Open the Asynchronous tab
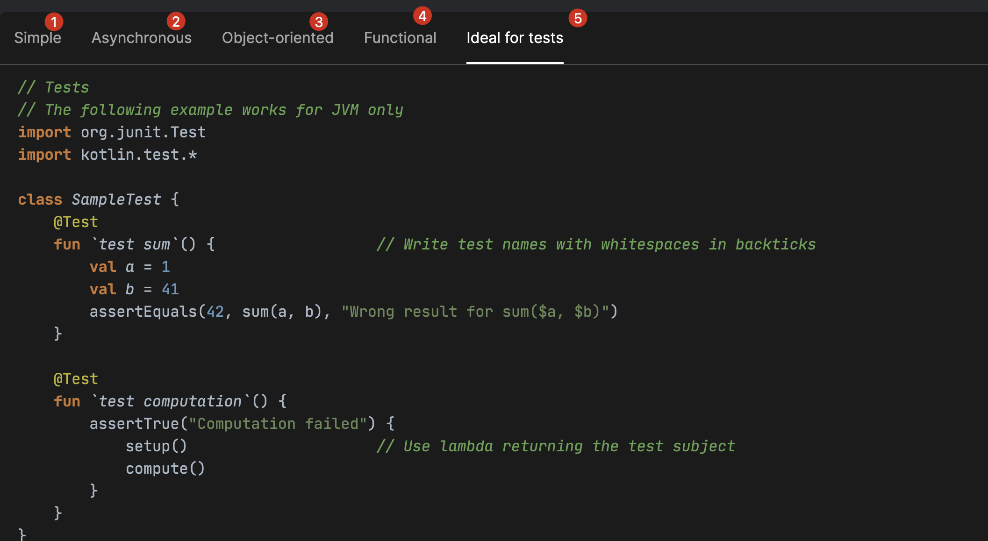The width and height of the screenshot is (988, 541). (141, 38)
